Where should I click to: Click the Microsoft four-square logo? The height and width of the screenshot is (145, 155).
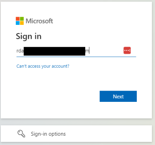tap(20, 21)
